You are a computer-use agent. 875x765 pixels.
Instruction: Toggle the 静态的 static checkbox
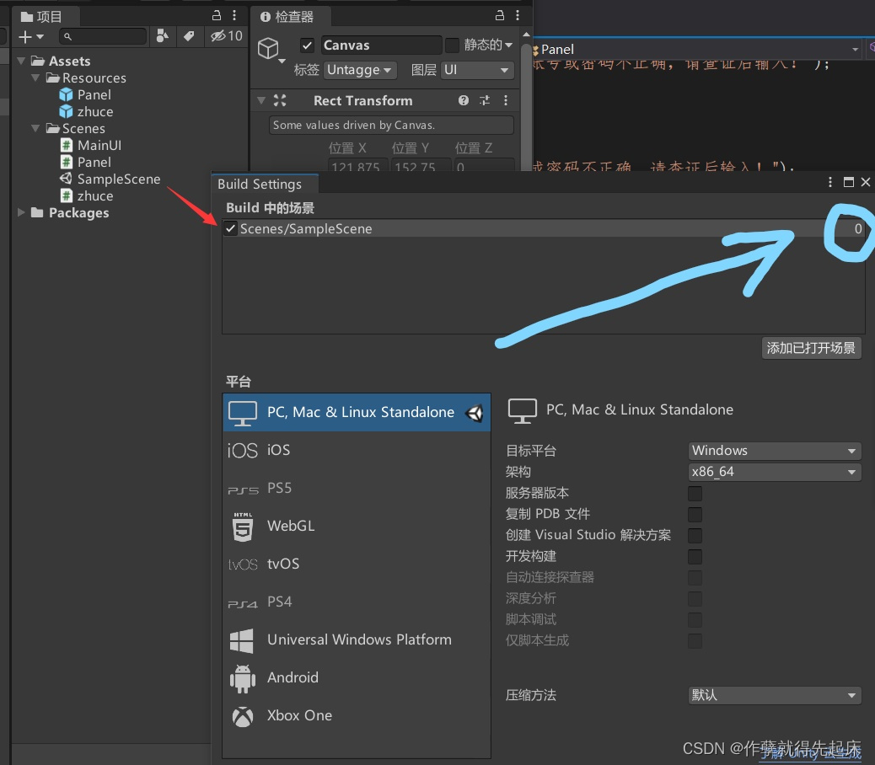pos(452,45)
